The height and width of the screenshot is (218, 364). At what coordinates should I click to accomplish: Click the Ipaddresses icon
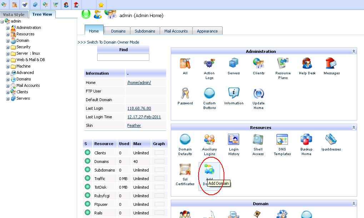pyautogui.click(x=331, y=139)
